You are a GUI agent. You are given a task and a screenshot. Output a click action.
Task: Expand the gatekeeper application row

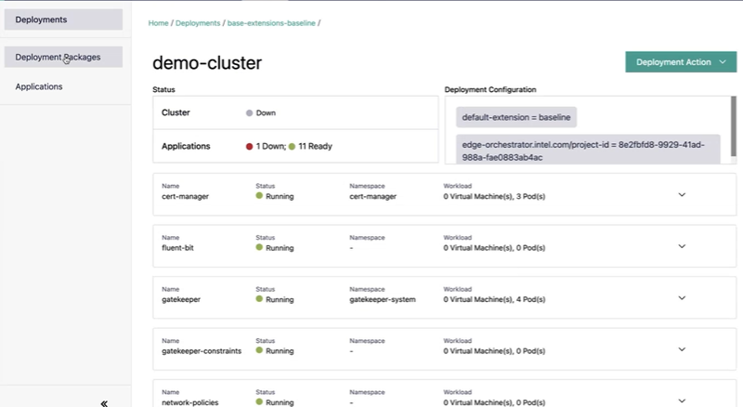682,297
